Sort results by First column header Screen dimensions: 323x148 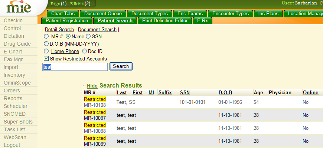click(x=138, y=93)
